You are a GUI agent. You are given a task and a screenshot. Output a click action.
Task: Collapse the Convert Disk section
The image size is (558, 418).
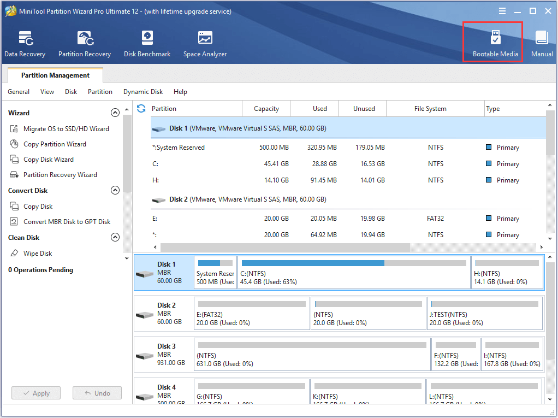(x=115, y=190)
